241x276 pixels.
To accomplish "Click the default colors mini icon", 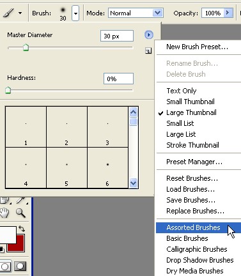I will click(2, 249).
